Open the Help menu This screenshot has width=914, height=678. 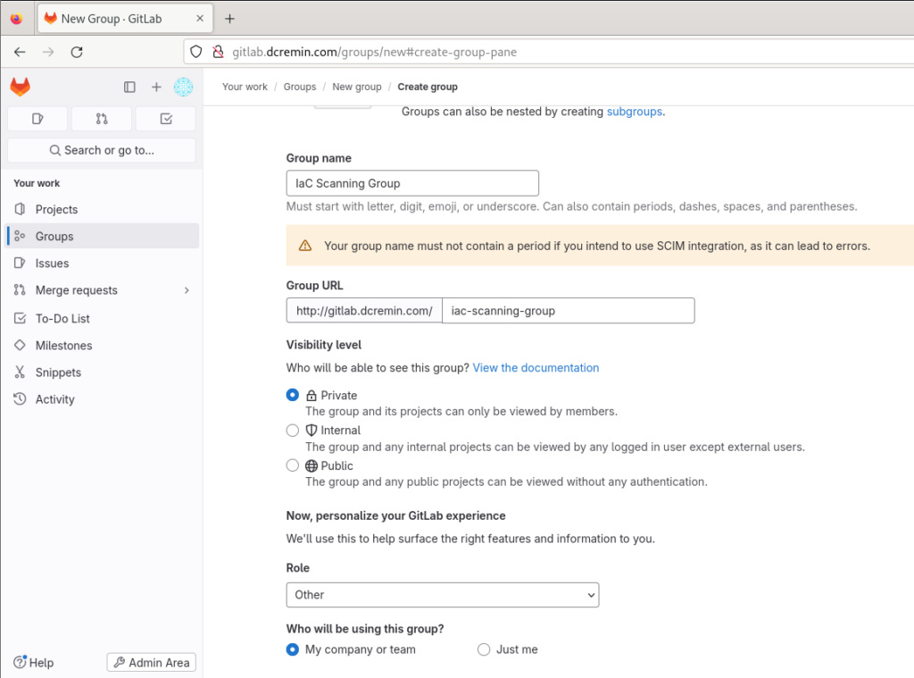[x=33, y=662]
